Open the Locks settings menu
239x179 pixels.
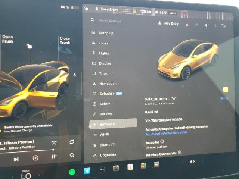[x=100, y=43]
